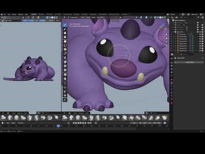Click the zoom magnifier icon in right viewport
205x154 pixels.
166,35
